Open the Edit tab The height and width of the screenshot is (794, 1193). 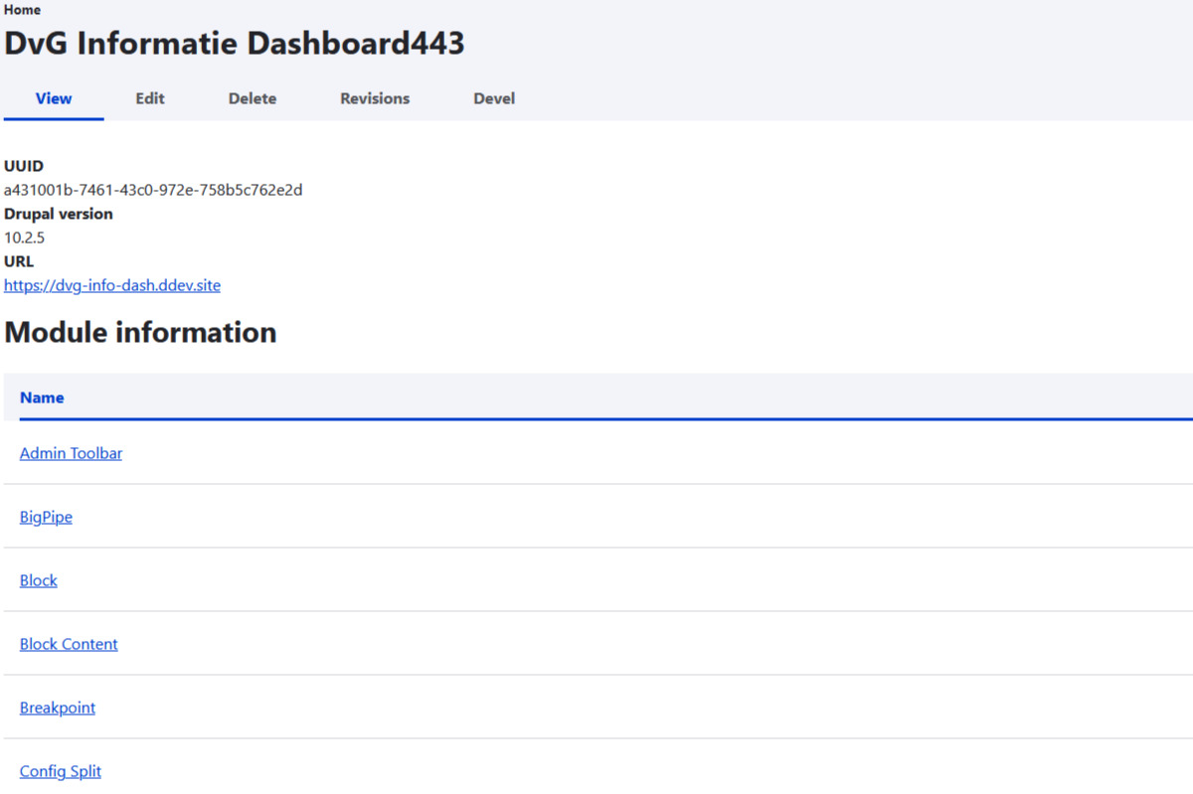click(150, 98)
